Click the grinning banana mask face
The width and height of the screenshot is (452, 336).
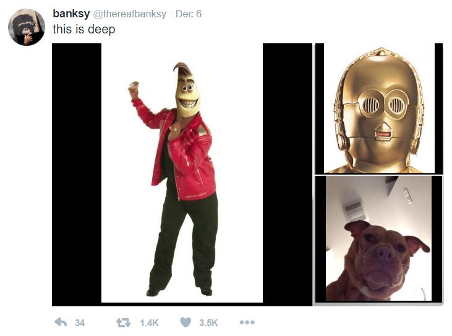[x=187, y=92]
